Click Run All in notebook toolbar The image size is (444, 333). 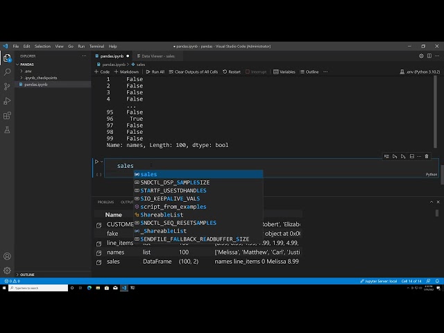[x=155, y=72]
